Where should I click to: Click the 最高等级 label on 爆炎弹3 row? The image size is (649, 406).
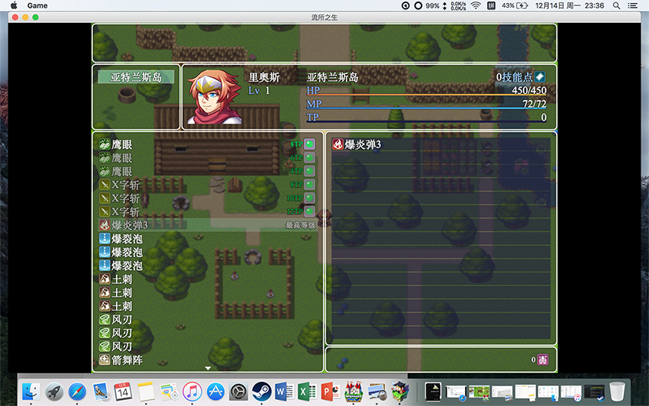[x=301, y=226]
